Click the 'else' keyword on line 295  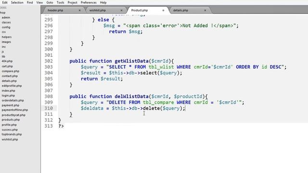pyautogui.click(x=103, y=20)
